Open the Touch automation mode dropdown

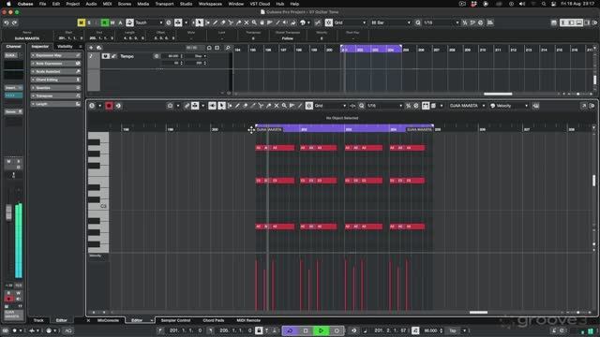click(149, 22)
